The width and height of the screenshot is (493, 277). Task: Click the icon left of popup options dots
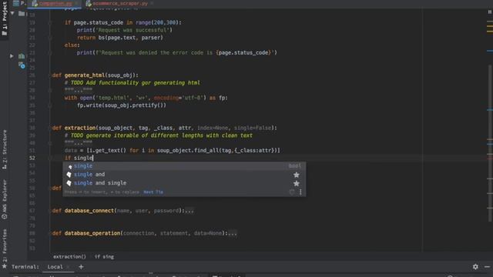coord(292,192)
